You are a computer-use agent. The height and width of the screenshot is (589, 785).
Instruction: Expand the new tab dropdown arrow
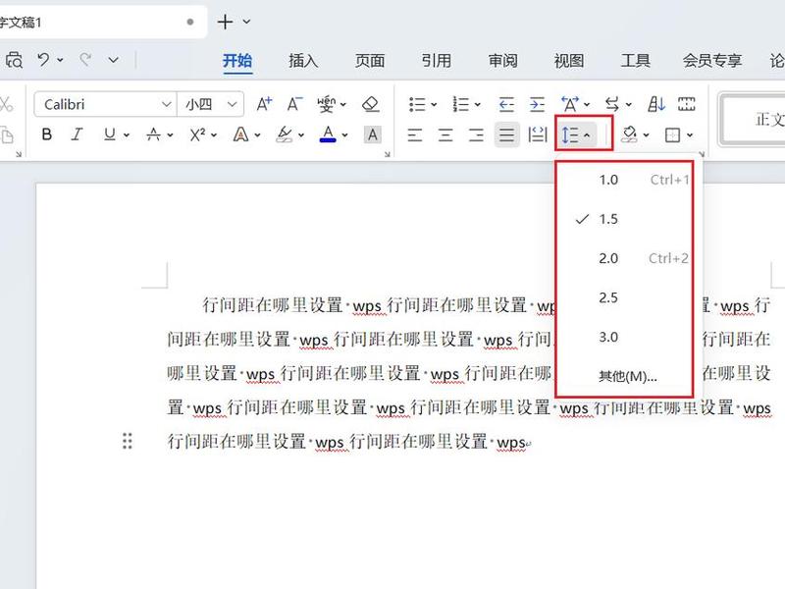(x=246, y=22)
